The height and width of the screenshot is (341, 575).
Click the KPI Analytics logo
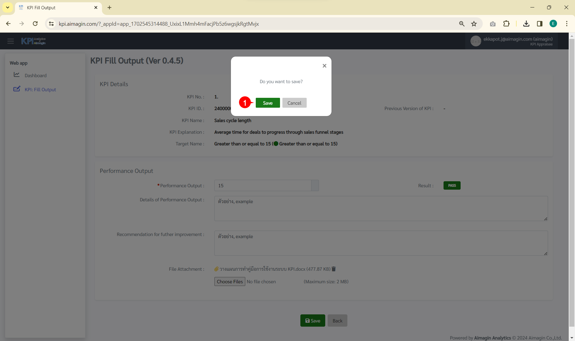click(33, 41)
